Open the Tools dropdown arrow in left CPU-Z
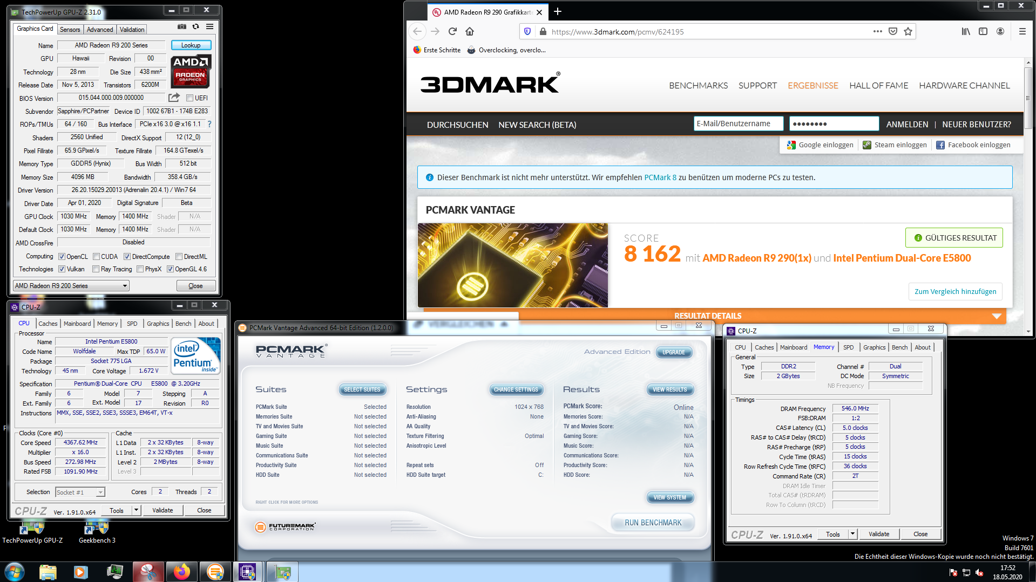 pos(136,510)
